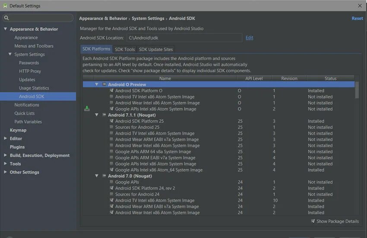Check Sources for Android 24

(112, 194)
